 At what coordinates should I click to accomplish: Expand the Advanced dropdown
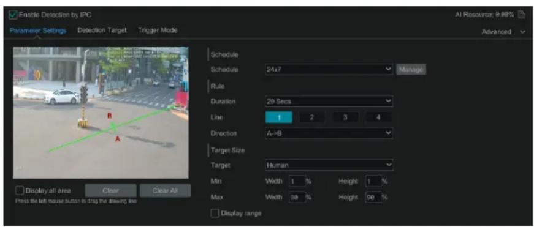tap(503, 32)
